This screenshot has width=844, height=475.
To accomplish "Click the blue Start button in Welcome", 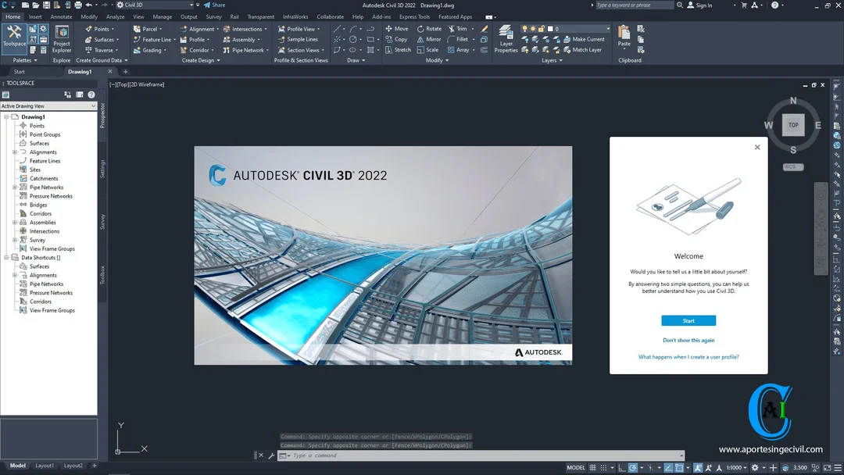I will tap(688, 320).
